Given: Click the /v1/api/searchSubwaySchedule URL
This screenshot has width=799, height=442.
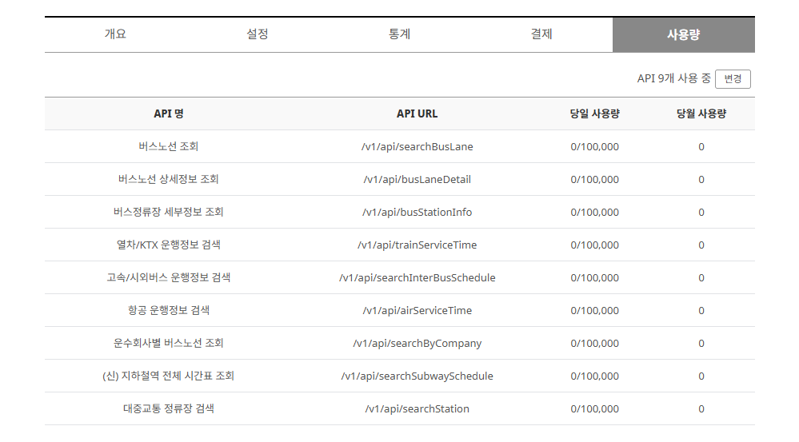Looking at the screenshot, I should coord(417,376).
